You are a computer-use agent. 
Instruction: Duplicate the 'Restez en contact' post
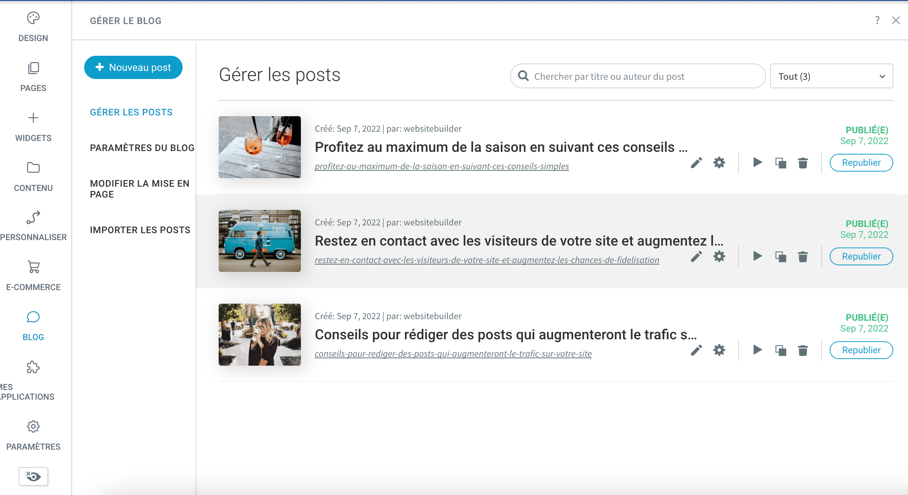(x=780, y=257)
